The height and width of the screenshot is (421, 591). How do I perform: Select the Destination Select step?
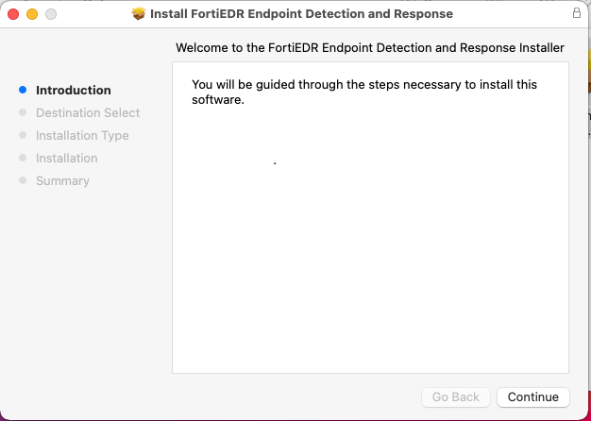click(x=87, y=113)
